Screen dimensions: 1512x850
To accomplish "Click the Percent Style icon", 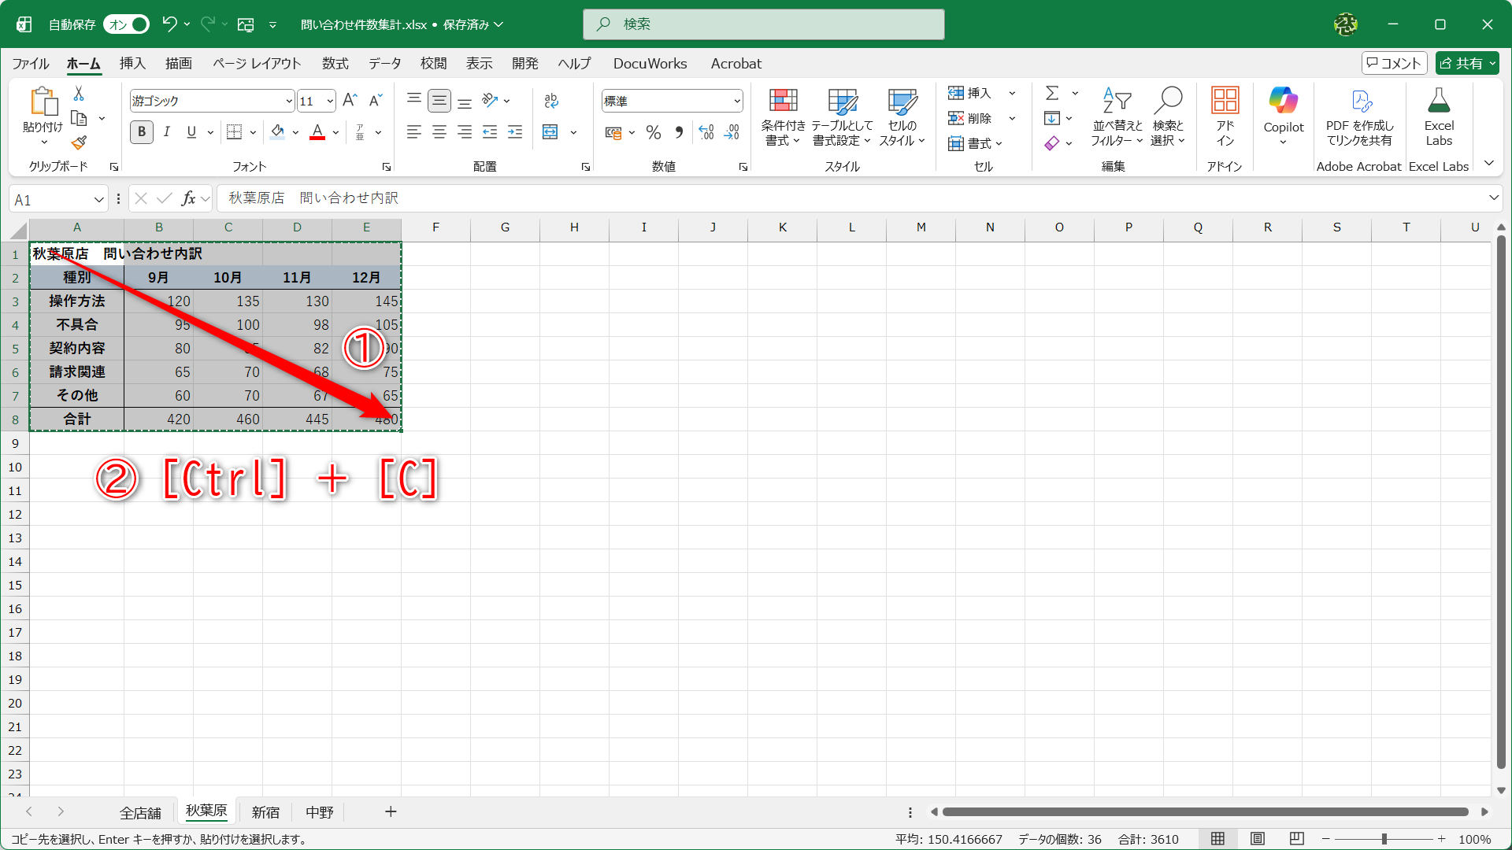I will [653, 132].
